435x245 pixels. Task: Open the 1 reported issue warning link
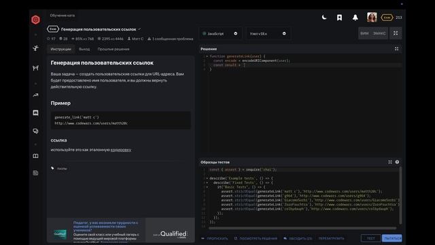(x=171, y=39)
